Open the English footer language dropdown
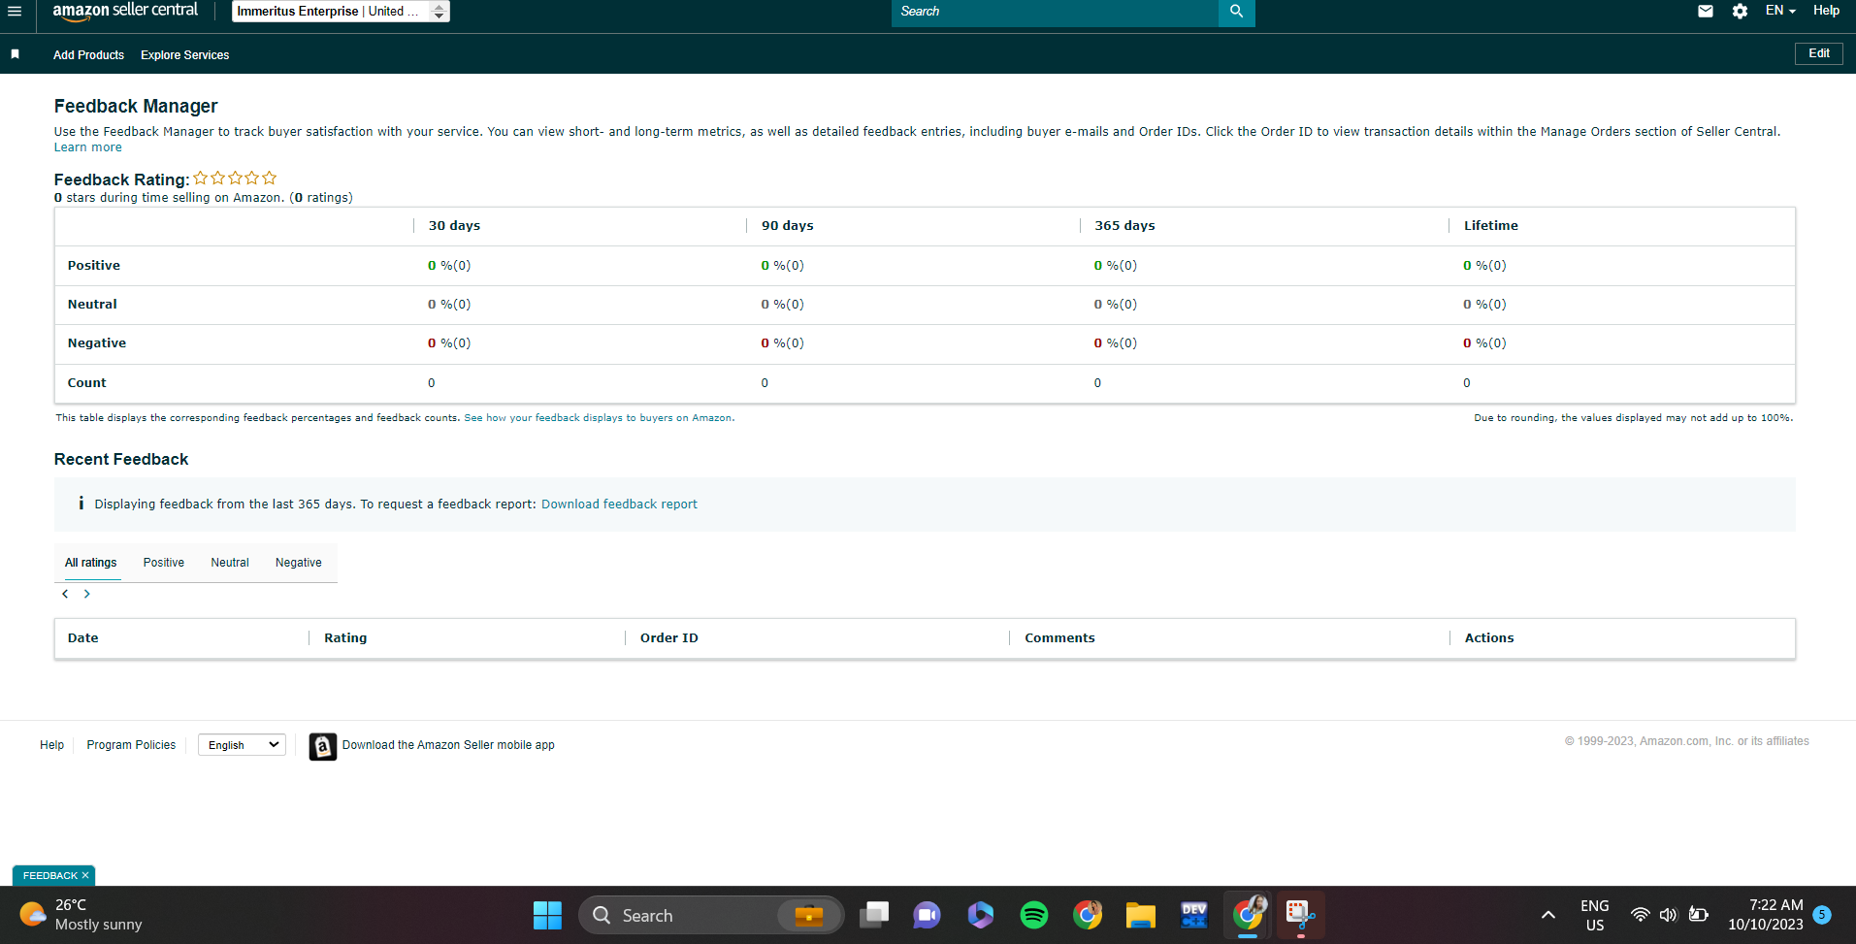 click(x=242, y=745)
